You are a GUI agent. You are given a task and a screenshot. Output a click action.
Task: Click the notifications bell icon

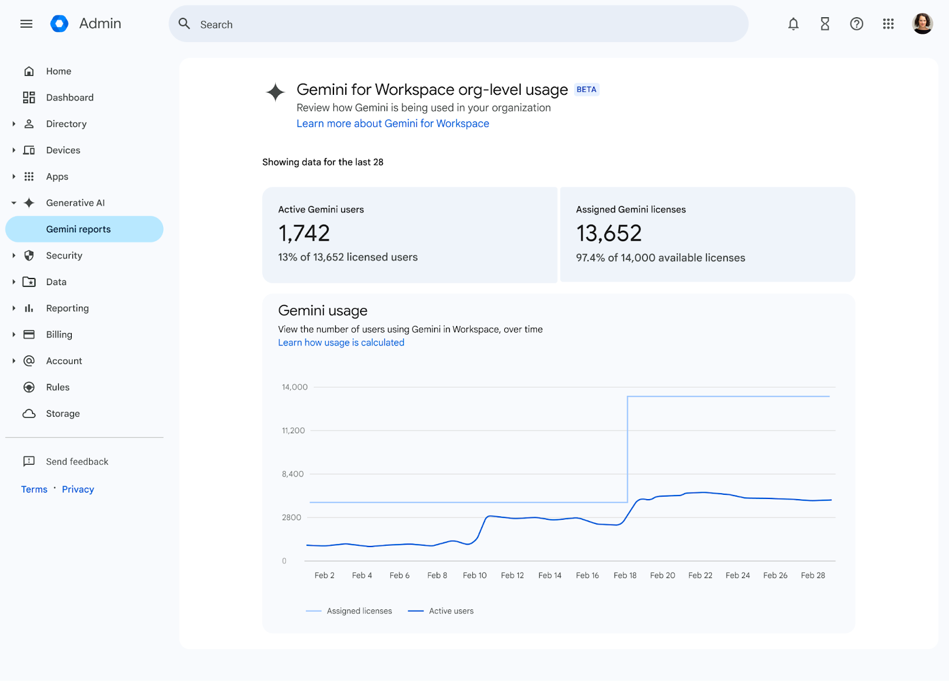click(x=793, y=24)
